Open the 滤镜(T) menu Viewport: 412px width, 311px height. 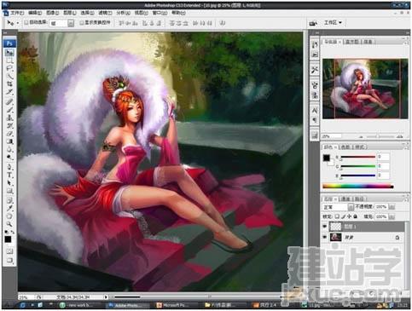(105, 13)
